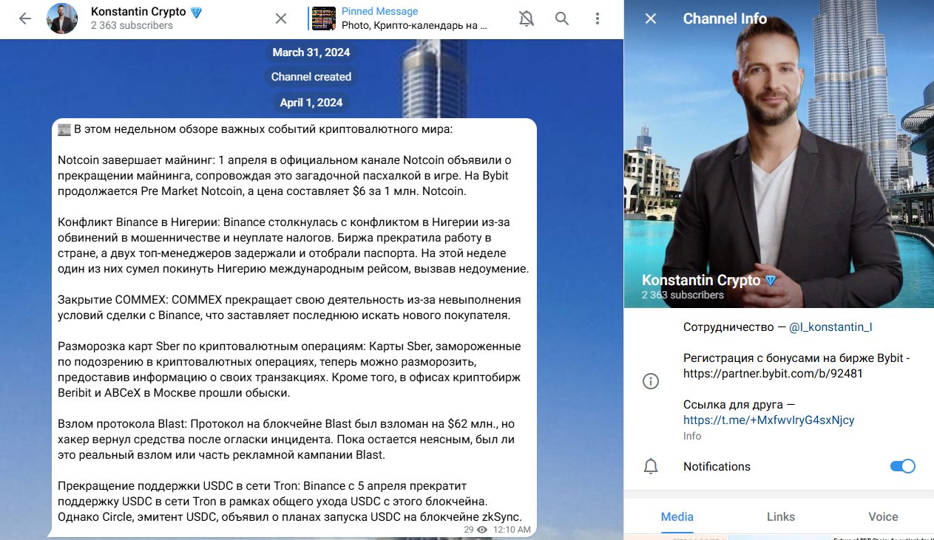The width and height of the screenshot is (934, 540).
Task: Close the pinned message bar
Action: pyautogui.click(x=281, y=18)
